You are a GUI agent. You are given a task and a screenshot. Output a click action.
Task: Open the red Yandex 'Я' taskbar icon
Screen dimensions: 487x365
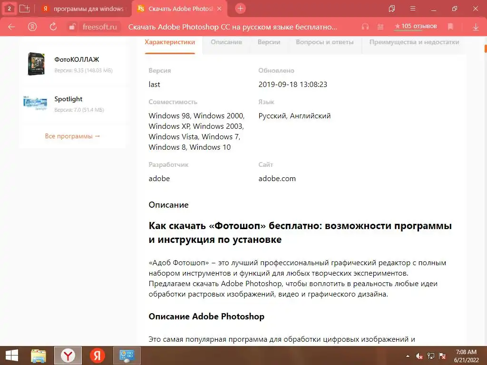coord(97,355)
